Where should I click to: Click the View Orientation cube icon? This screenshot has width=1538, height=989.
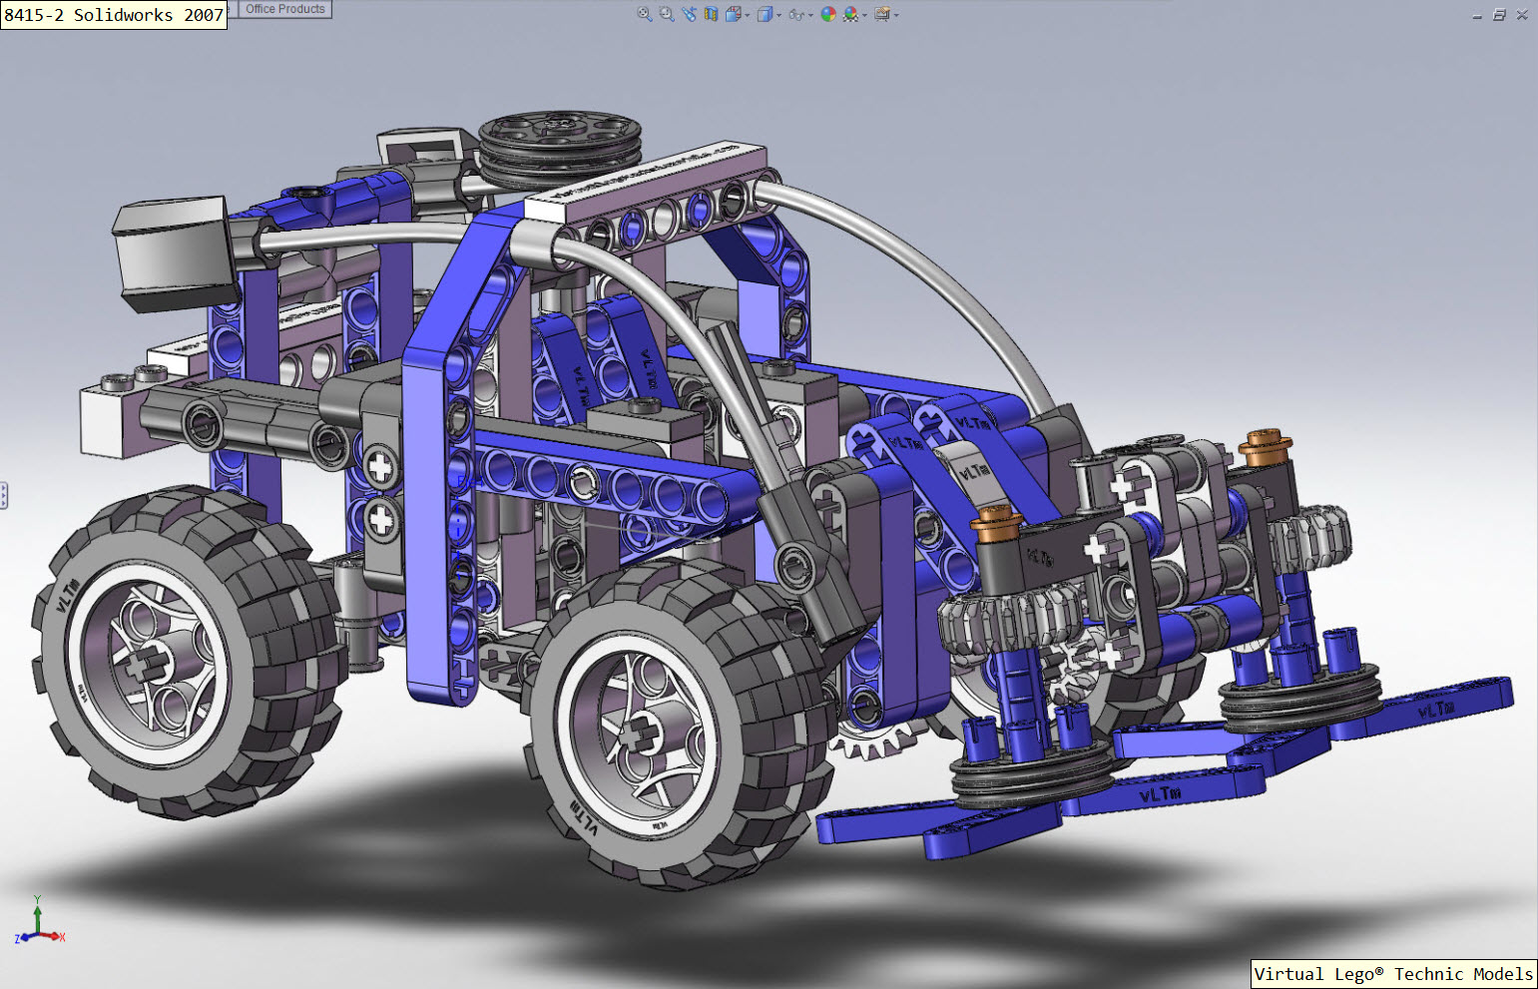tap(734, 14)
